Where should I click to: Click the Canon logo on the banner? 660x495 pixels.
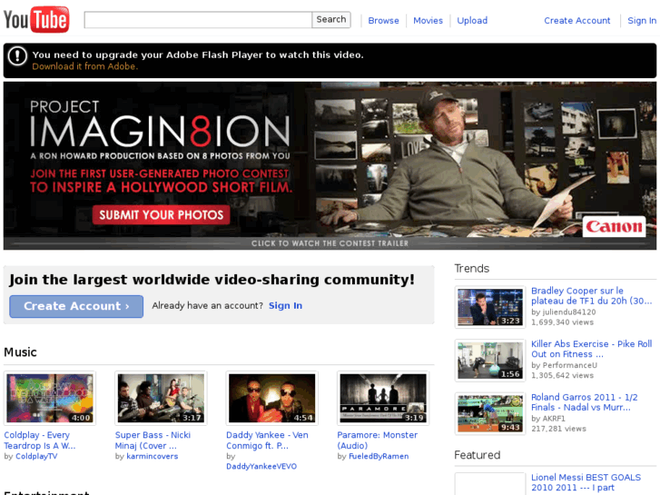(x=614, y=227)
